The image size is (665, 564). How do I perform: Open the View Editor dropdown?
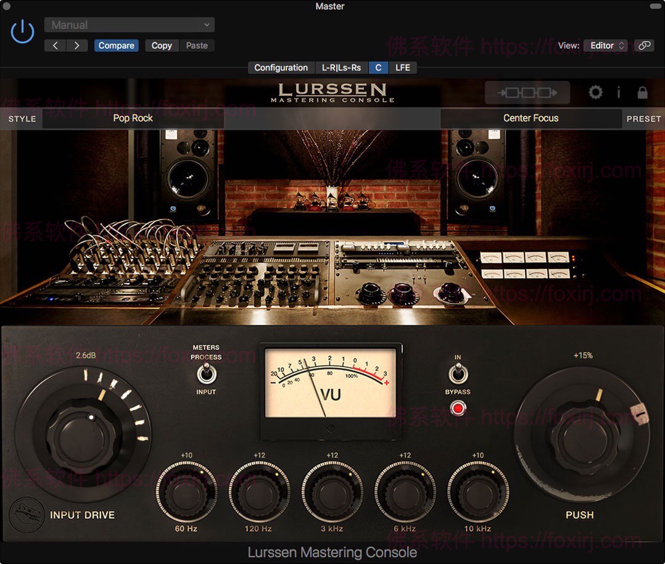click(605, 46)
